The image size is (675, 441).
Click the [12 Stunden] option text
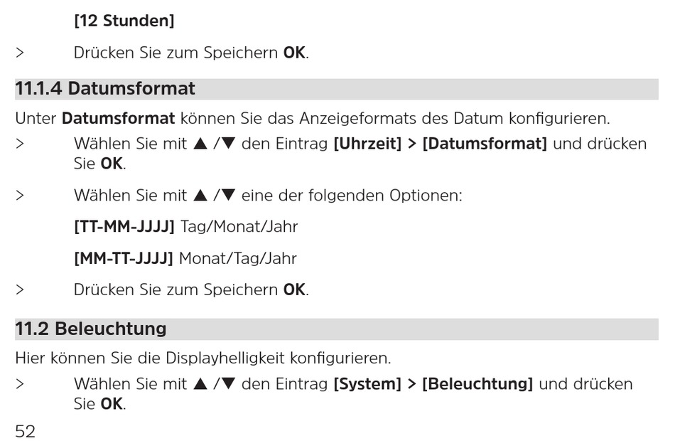click(124, 21)
